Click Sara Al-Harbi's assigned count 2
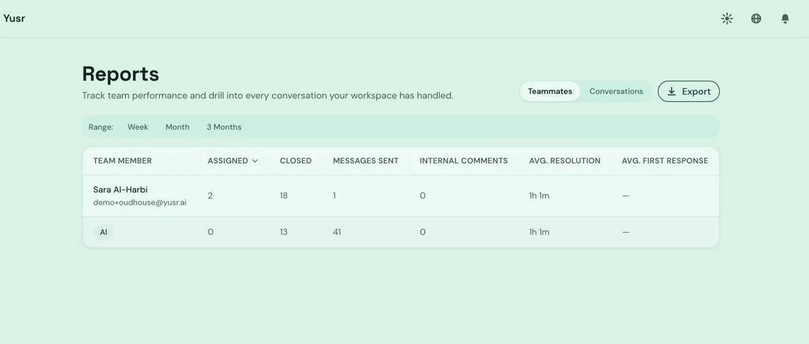The width and height of the screenshot is (809, 344). [210, 196]
